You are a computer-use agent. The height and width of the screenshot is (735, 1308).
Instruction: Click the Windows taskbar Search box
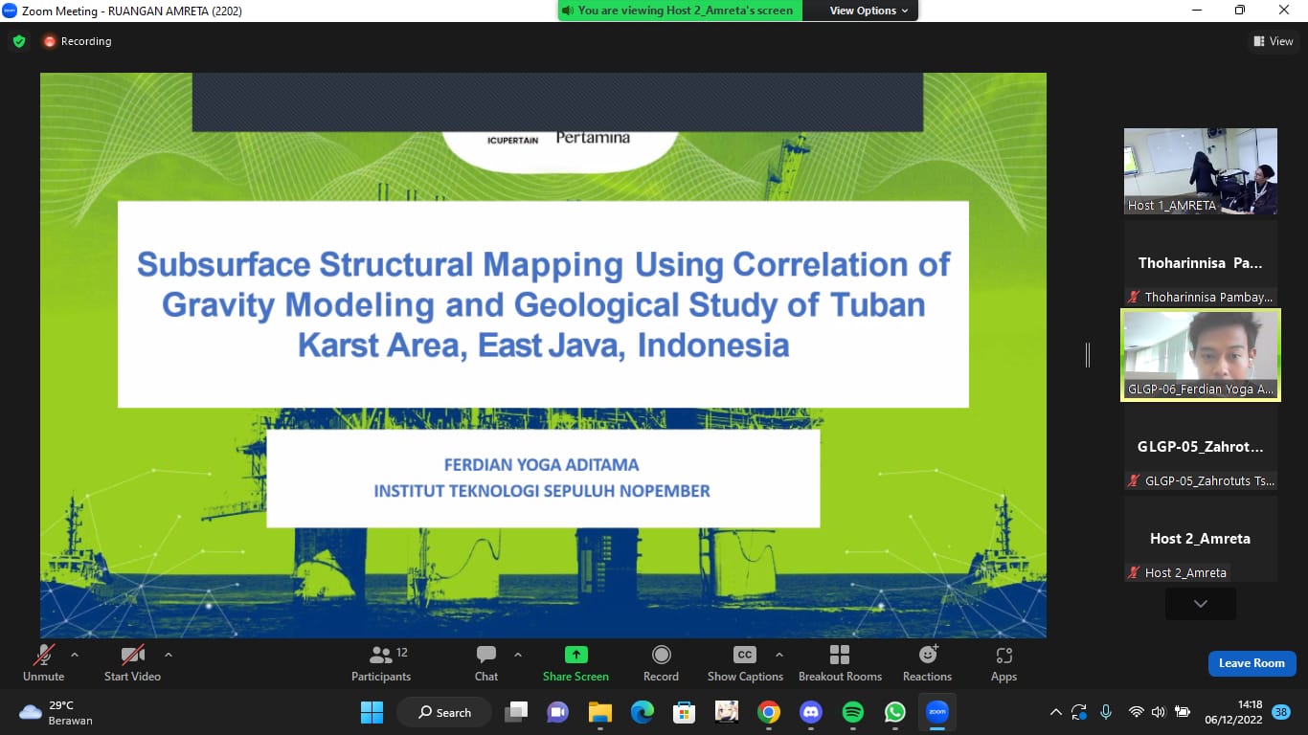(x=445, y=712)
